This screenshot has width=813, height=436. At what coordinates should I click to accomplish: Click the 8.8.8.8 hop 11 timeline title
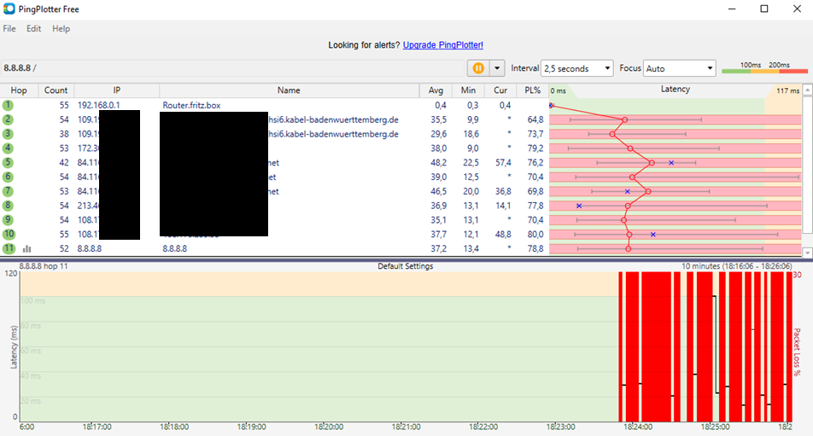click(44, 266)
